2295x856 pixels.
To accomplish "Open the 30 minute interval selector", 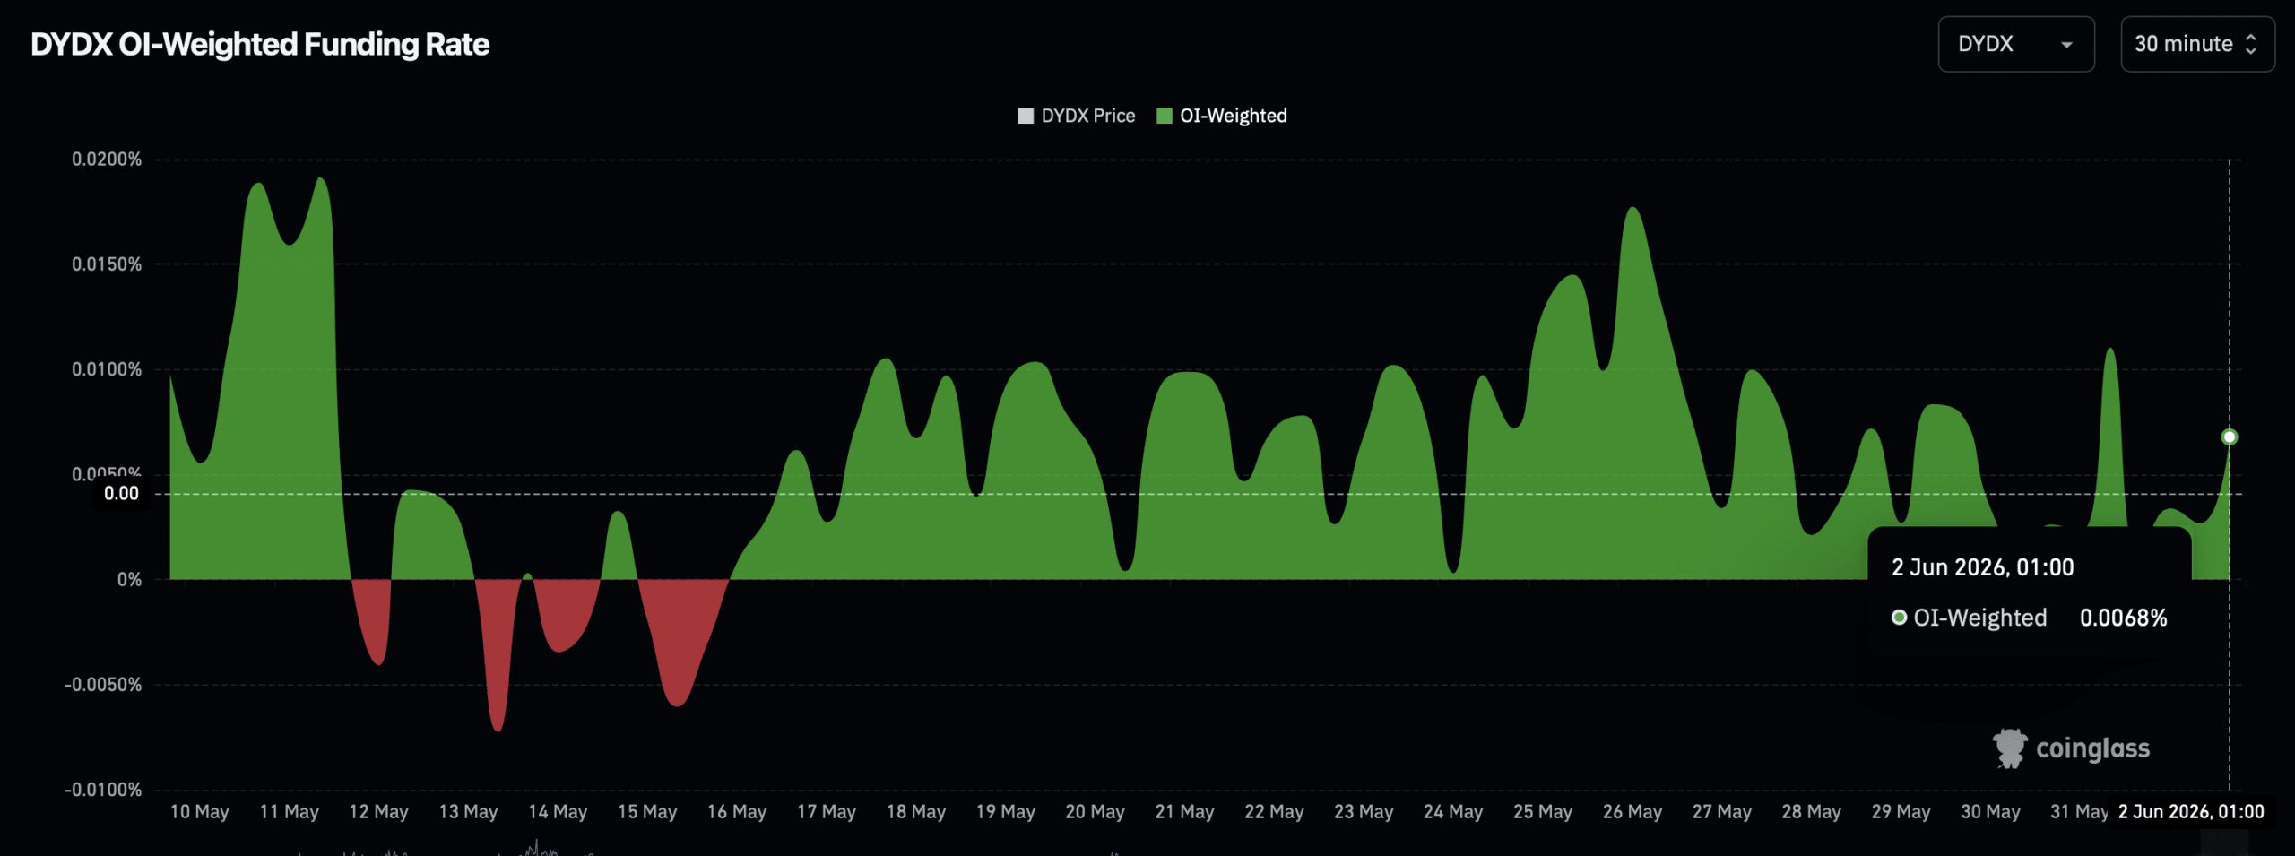I will (x=2196, y=44).
